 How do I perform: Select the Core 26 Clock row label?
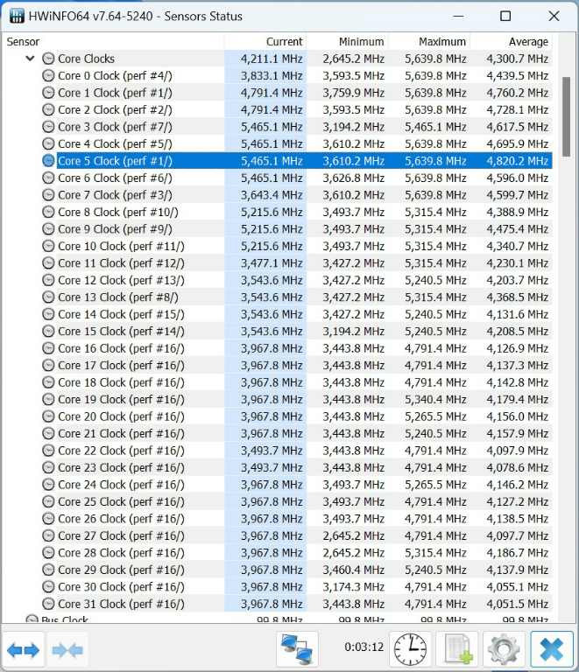[x=121, y=519]
